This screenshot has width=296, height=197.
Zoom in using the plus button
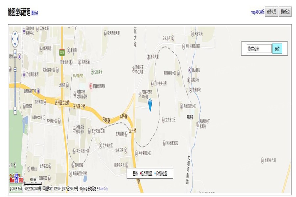click(x=15, y=53)
